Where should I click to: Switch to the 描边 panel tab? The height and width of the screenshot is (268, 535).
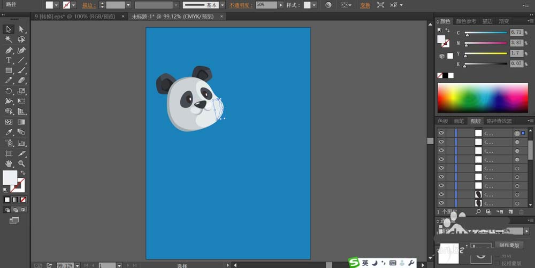(487, 21)
